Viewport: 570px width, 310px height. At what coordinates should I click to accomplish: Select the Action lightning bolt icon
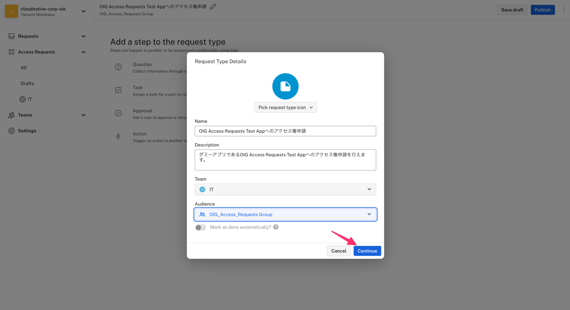(x=118, y=136)
